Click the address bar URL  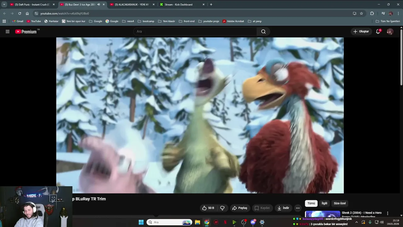coord(65,14)
